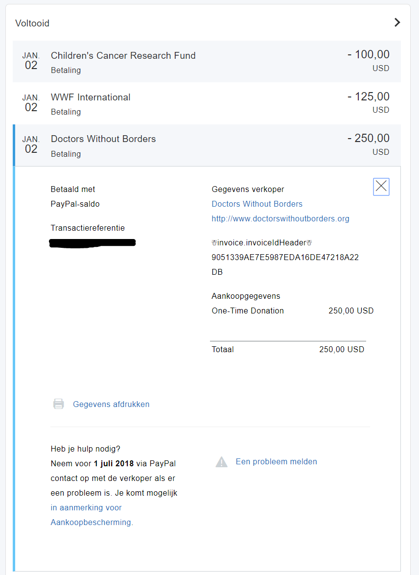The image size is (419, 575).
Task: Click the Totaal 250,00 USD line
Action: tap(288, 349)
